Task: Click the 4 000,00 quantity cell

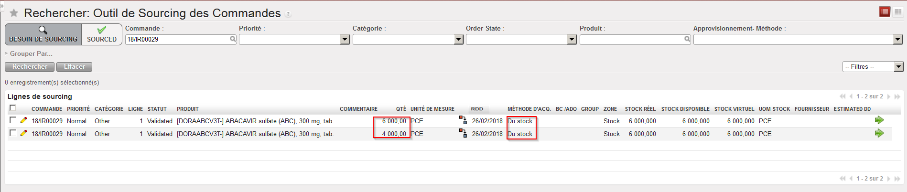Action: [394, 134]
